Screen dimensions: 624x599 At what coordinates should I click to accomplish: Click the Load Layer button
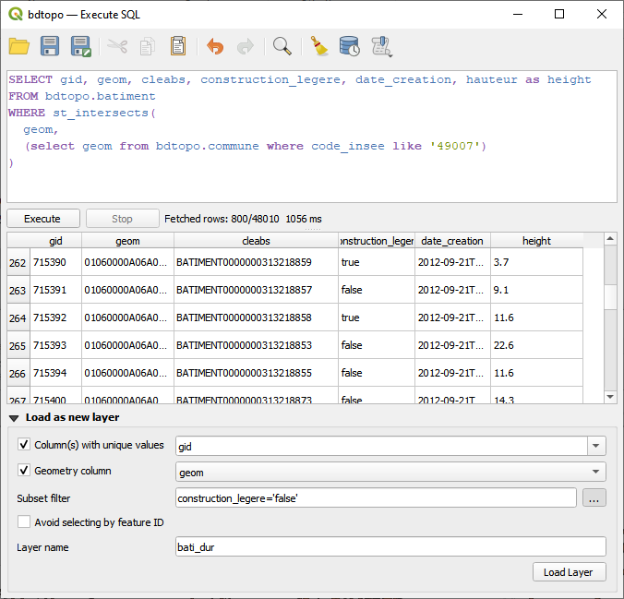click(569, 572)
